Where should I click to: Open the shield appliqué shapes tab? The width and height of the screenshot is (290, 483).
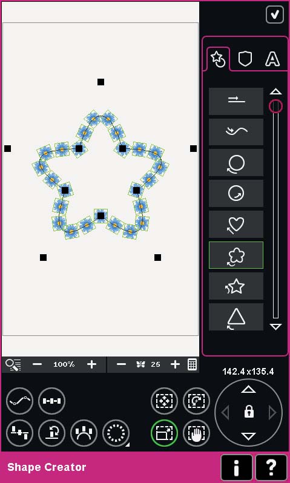tap(245, 59)
